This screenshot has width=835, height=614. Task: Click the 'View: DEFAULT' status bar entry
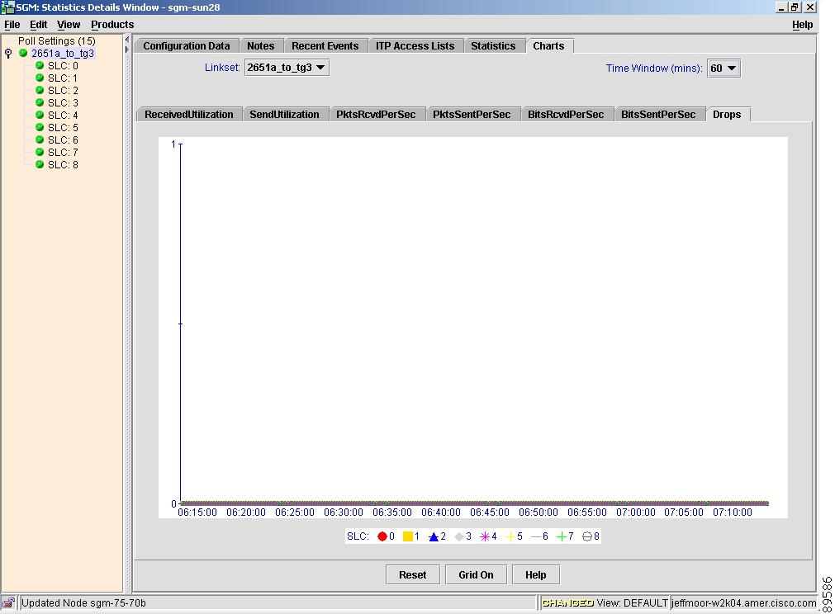pos(632,602)
